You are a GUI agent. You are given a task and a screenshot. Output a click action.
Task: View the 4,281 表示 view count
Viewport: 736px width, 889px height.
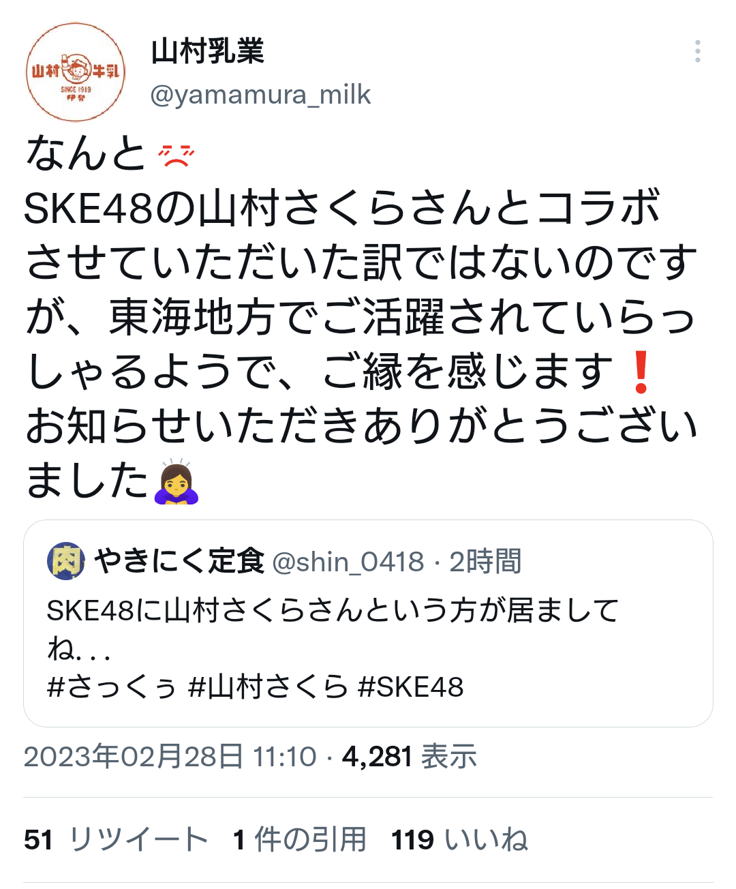tap(410, 757)
